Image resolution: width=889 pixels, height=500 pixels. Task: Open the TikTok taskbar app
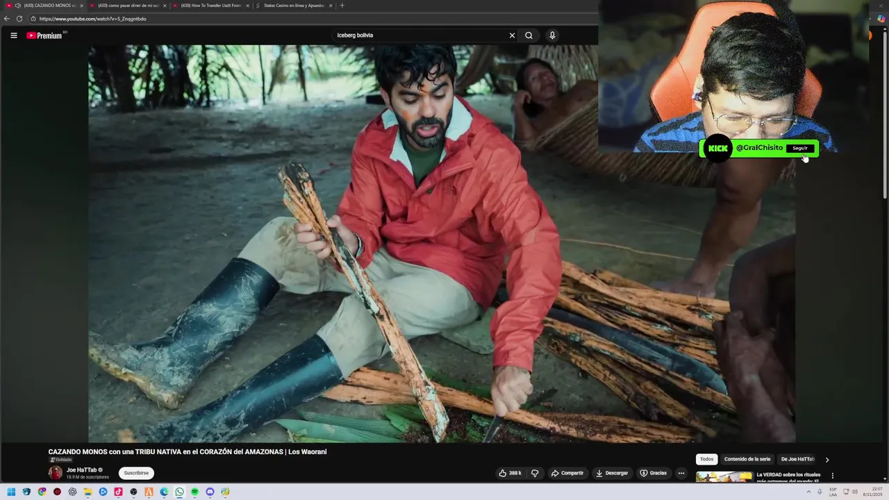pos(118,492)
